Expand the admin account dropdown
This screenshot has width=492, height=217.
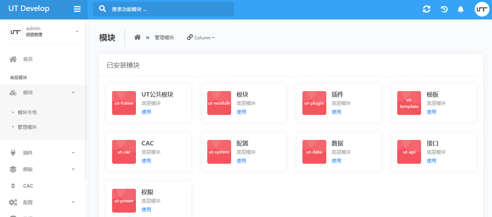[77, 32]
